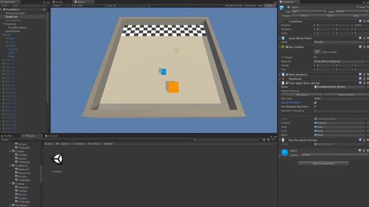Open Cube Mesh Filter help reference icon
Screen dimensions: 369x207
pyautogui.click(x=360, y=39)
